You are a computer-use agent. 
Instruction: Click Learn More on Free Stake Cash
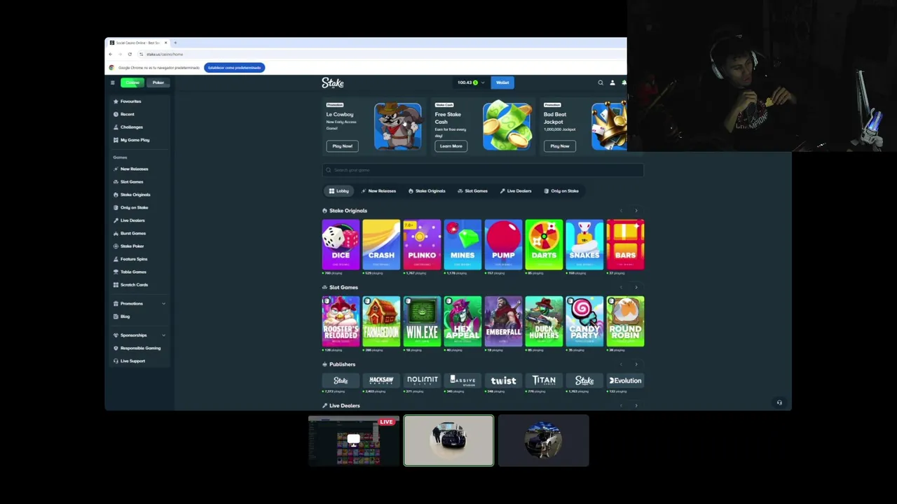451,146
